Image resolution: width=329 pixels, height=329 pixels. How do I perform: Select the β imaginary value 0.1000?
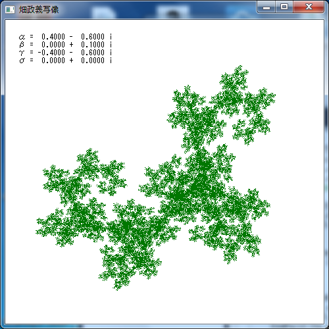click(93, 45)
